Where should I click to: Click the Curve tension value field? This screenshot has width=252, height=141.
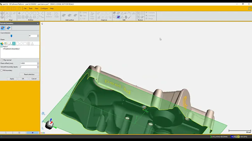pos(33,36)
